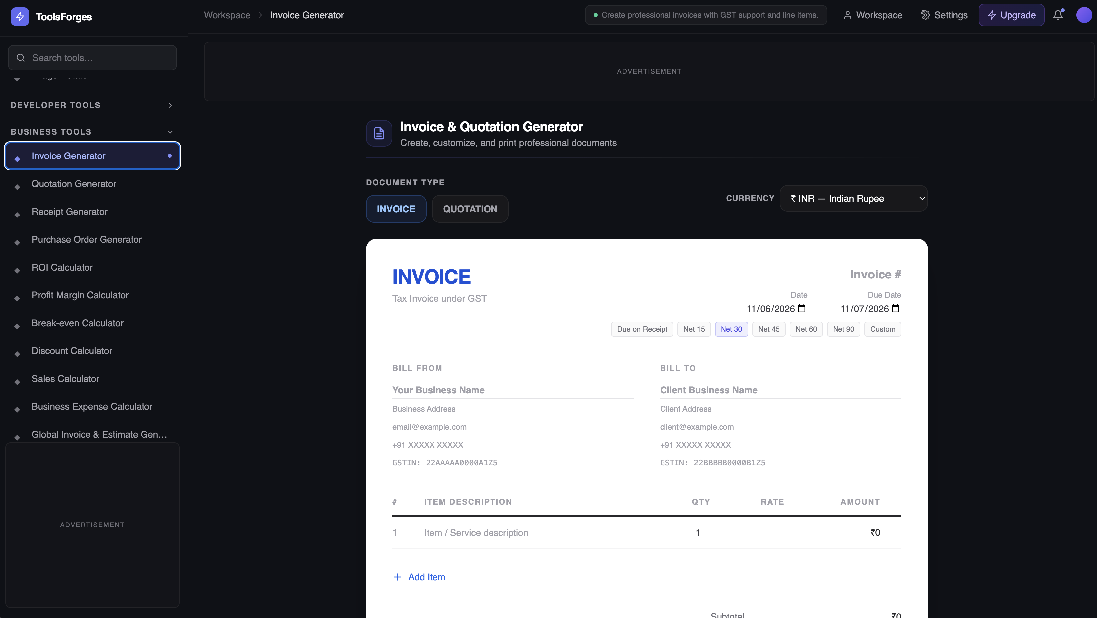Screen dimensions: 1097x618
Task: Click Client Address field
Action: 780,409
